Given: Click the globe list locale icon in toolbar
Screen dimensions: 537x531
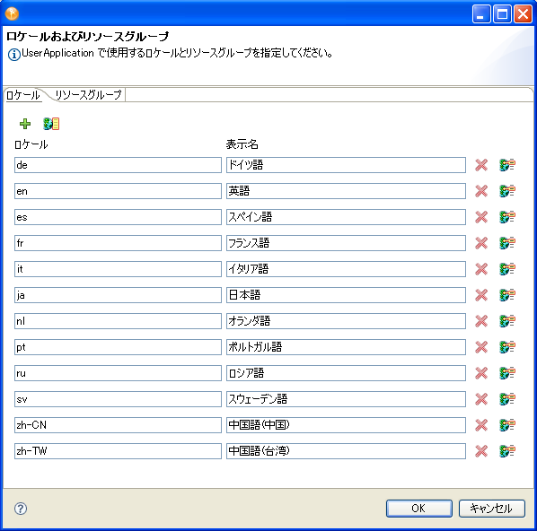Looking at the screenshot, I should [51, 124].
